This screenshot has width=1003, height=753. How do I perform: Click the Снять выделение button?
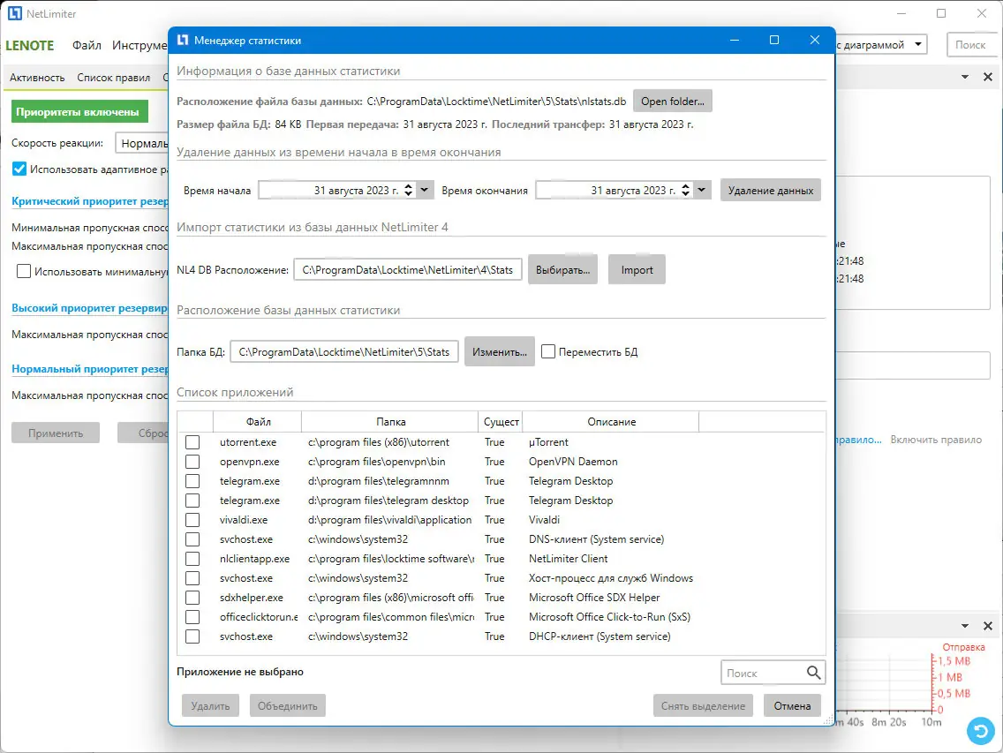703,705
